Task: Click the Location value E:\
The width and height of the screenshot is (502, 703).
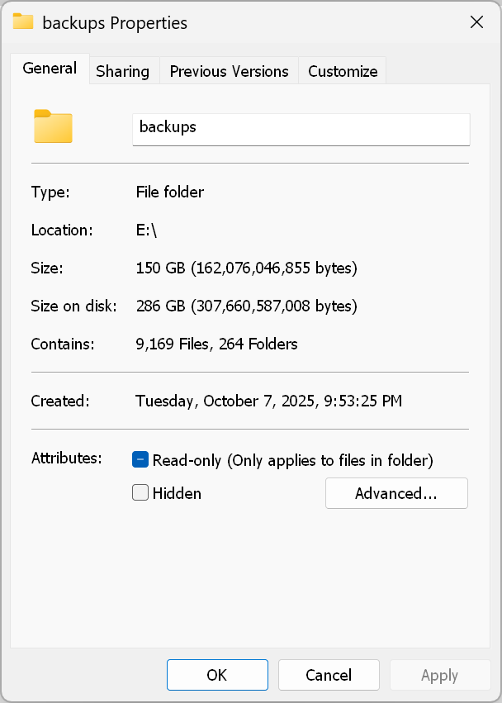Action: pyautogui.click(x=146, y=230)
